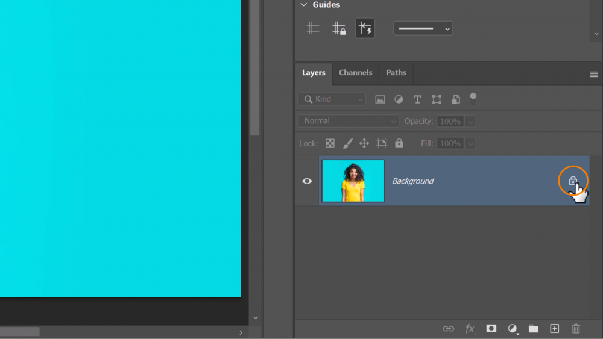Toggle layer filtering on/off switch
This screenshot has width=603, height=339.
pos(473,99)
